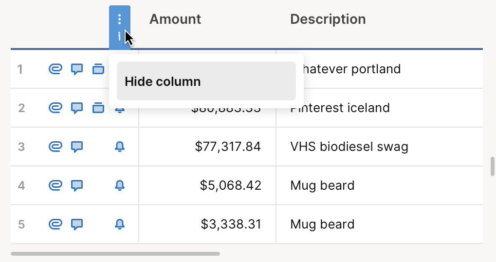
Task: Open the comment bubble in row 3
Action: pos(77,147)
